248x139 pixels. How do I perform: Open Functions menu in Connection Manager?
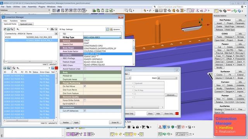click(14, 21)
